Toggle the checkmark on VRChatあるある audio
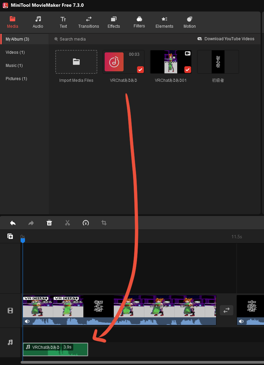 click(x=140, y=70)
